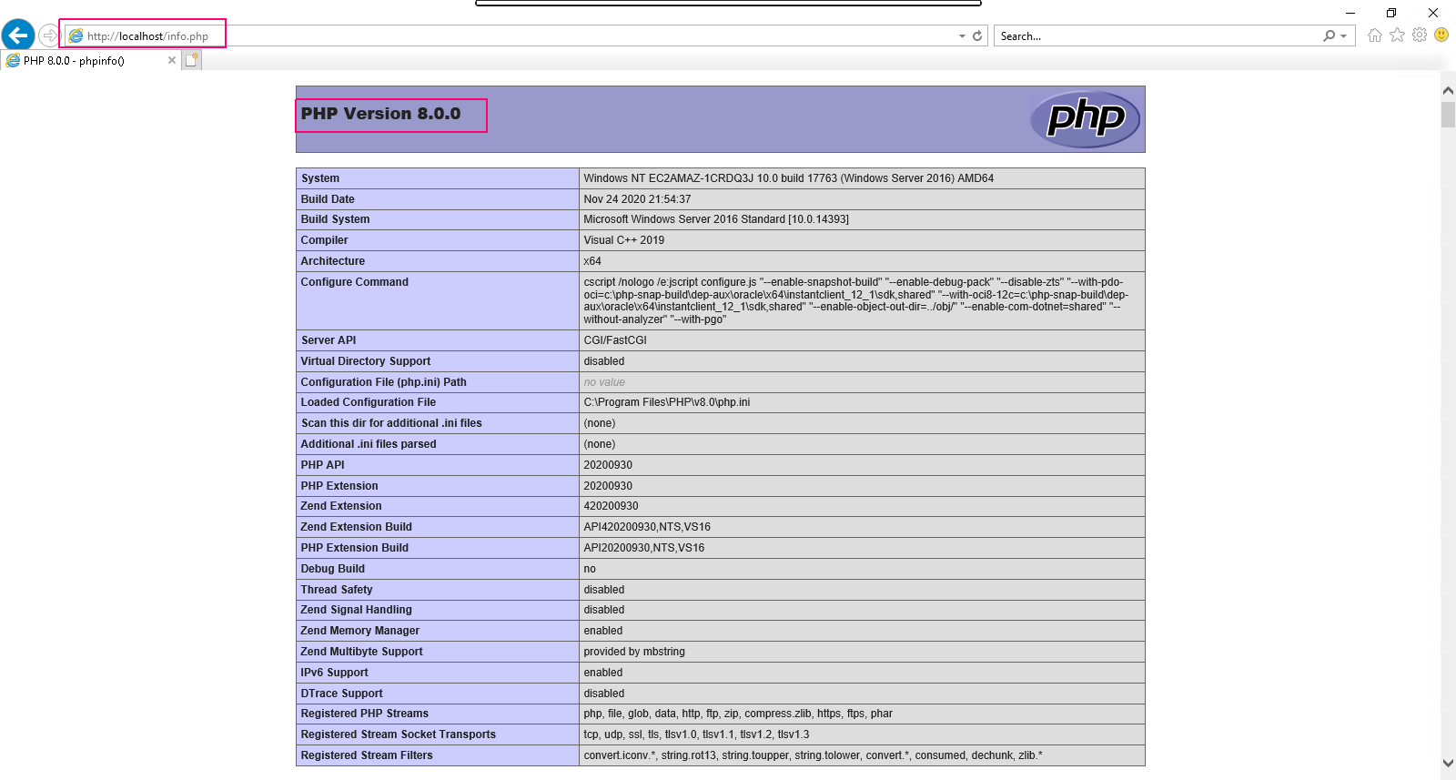Screen dimensions: 1456x780
Task: Click the 'CGI/FastCGI' Server API value
Action: [615, 340]
